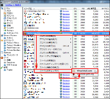
Task: Select VirusTotal.com in the submenu
Action: coord(84,71)
